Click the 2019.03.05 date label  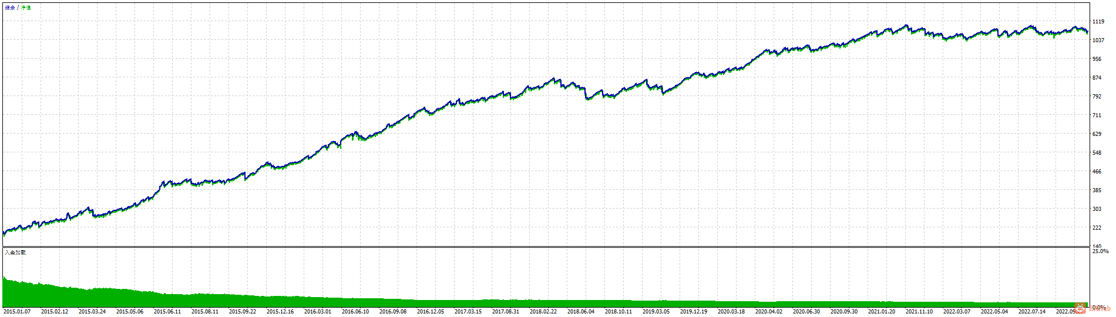pos(656,312)
